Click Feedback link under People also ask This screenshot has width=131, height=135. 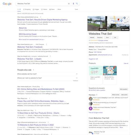pyautogui.click(x=75, y=81)
